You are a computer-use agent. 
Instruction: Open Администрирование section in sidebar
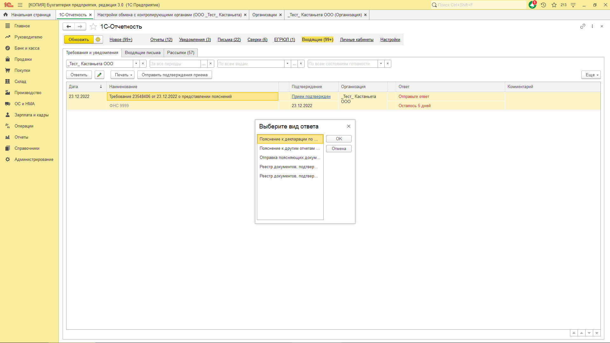tap(34, 159)
